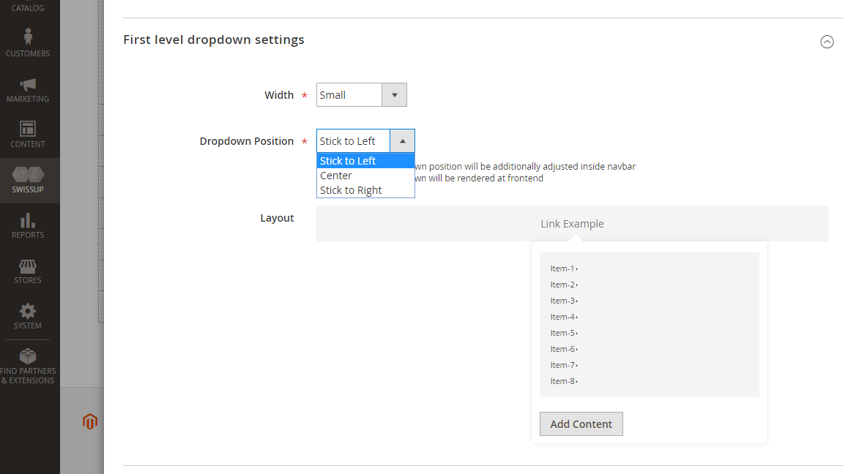
Task: Click the Add Content button
Action: pyautogui.click(x=581, y=424)
